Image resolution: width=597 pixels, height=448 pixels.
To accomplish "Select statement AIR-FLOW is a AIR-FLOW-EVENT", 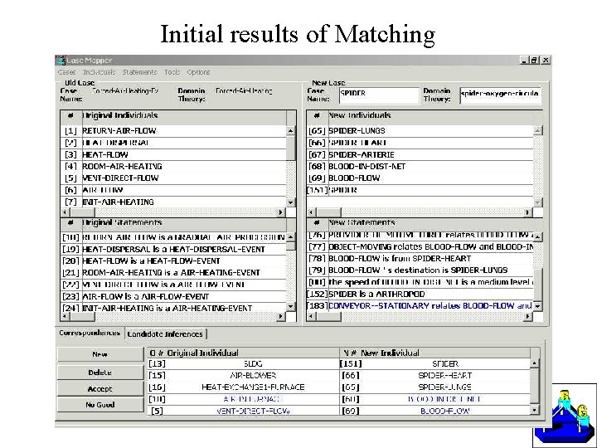I will (173, 296).
